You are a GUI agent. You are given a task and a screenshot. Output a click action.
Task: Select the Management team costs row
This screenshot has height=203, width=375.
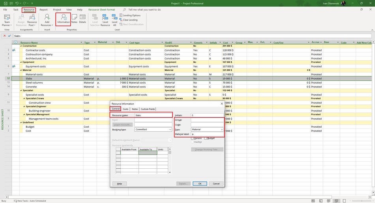coord(192,119)
